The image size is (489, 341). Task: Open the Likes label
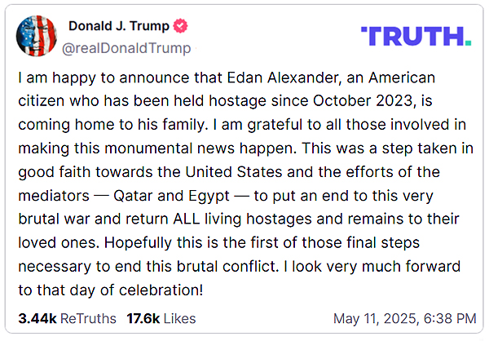179,318
